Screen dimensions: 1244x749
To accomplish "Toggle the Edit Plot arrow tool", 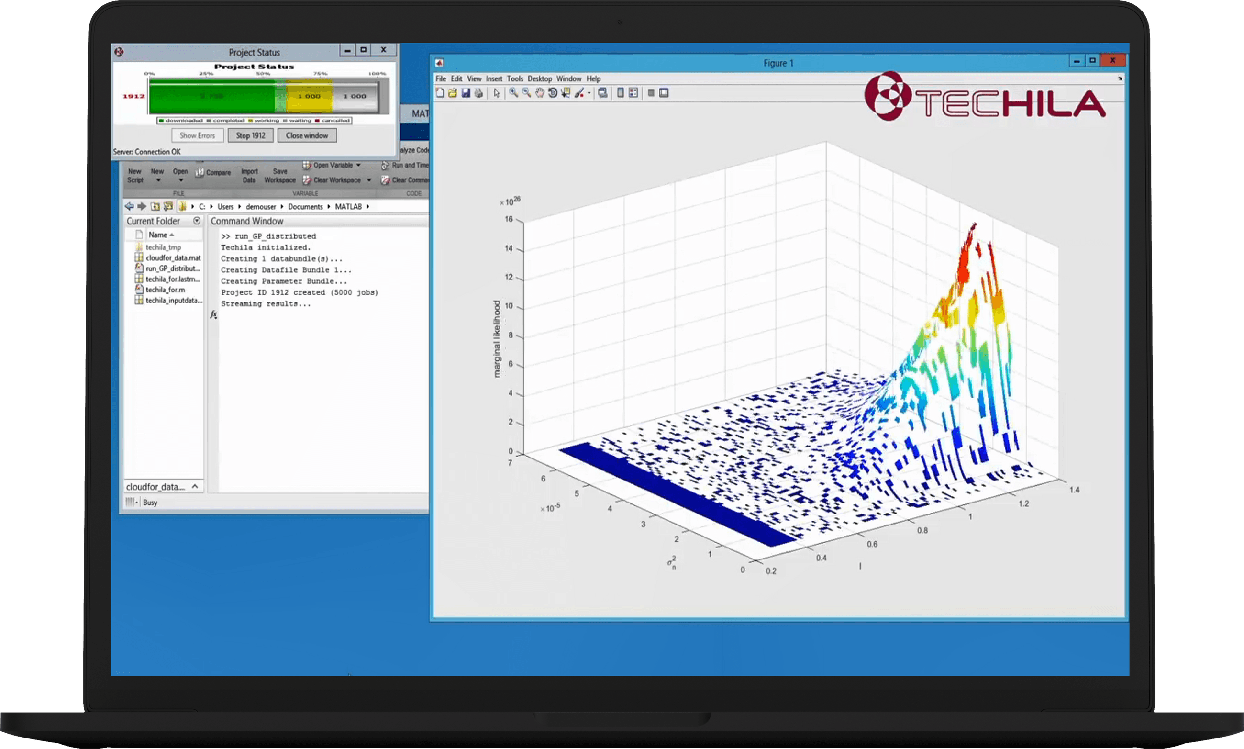I will coord(496,93).
